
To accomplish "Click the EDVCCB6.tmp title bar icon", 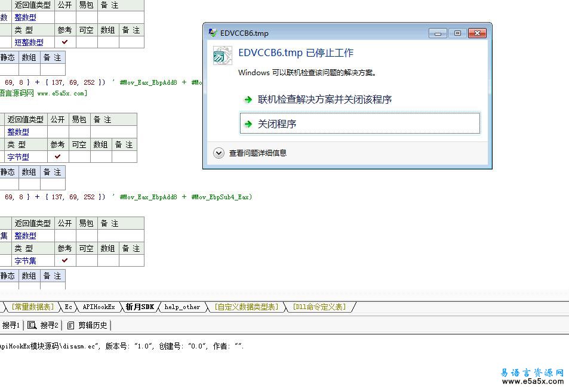I will point(213,33).
